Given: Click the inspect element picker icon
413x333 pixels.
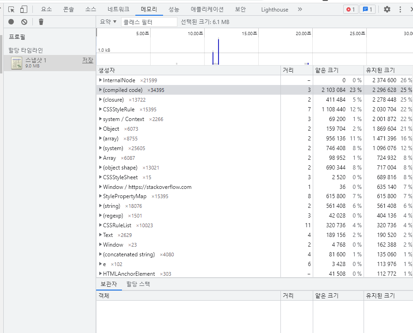Looking at the screenshot, I should [x=12, y=9].
